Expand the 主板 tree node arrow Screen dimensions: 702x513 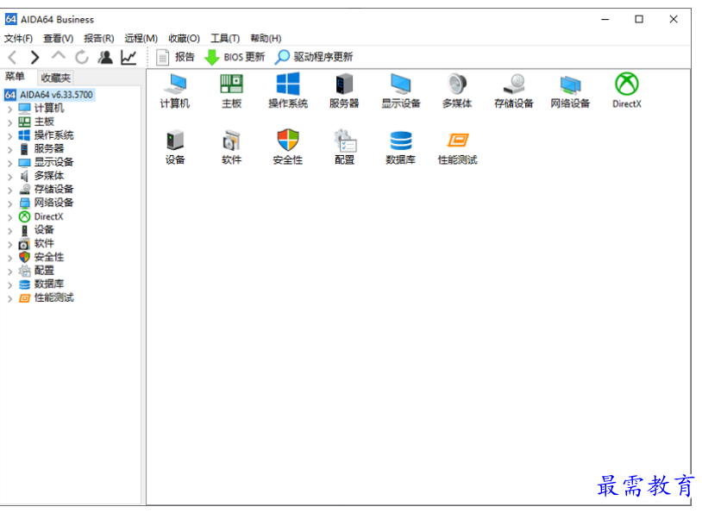coord(9,122)
